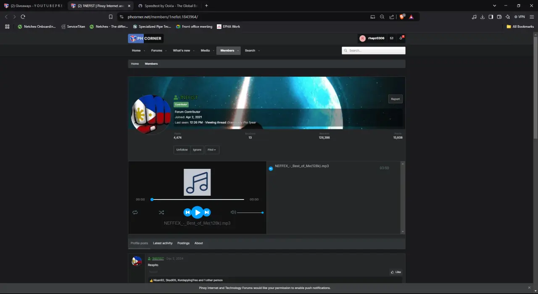The image size is (538, 294).
Task: Open the apps grid in bookmarks bar
Action: pyautogui.click(x=7, y=26)
